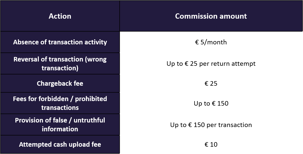Viewport: 303px width, 154px height.
Task: Select the Provision of false / untruthful information cell
Action: coord(60,125)
